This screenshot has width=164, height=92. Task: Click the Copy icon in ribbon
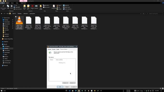tap(8, 7)
